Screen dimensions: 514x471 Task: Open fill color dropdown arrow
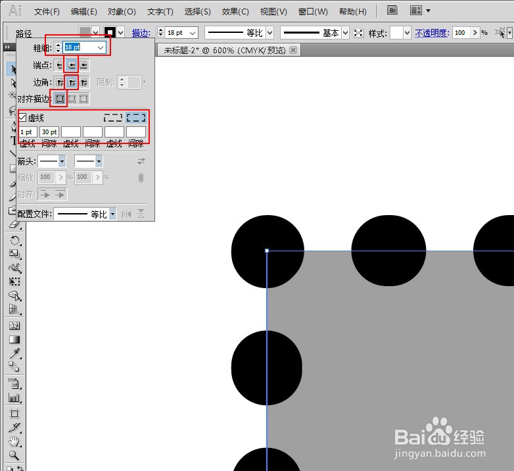coord(95,32)
